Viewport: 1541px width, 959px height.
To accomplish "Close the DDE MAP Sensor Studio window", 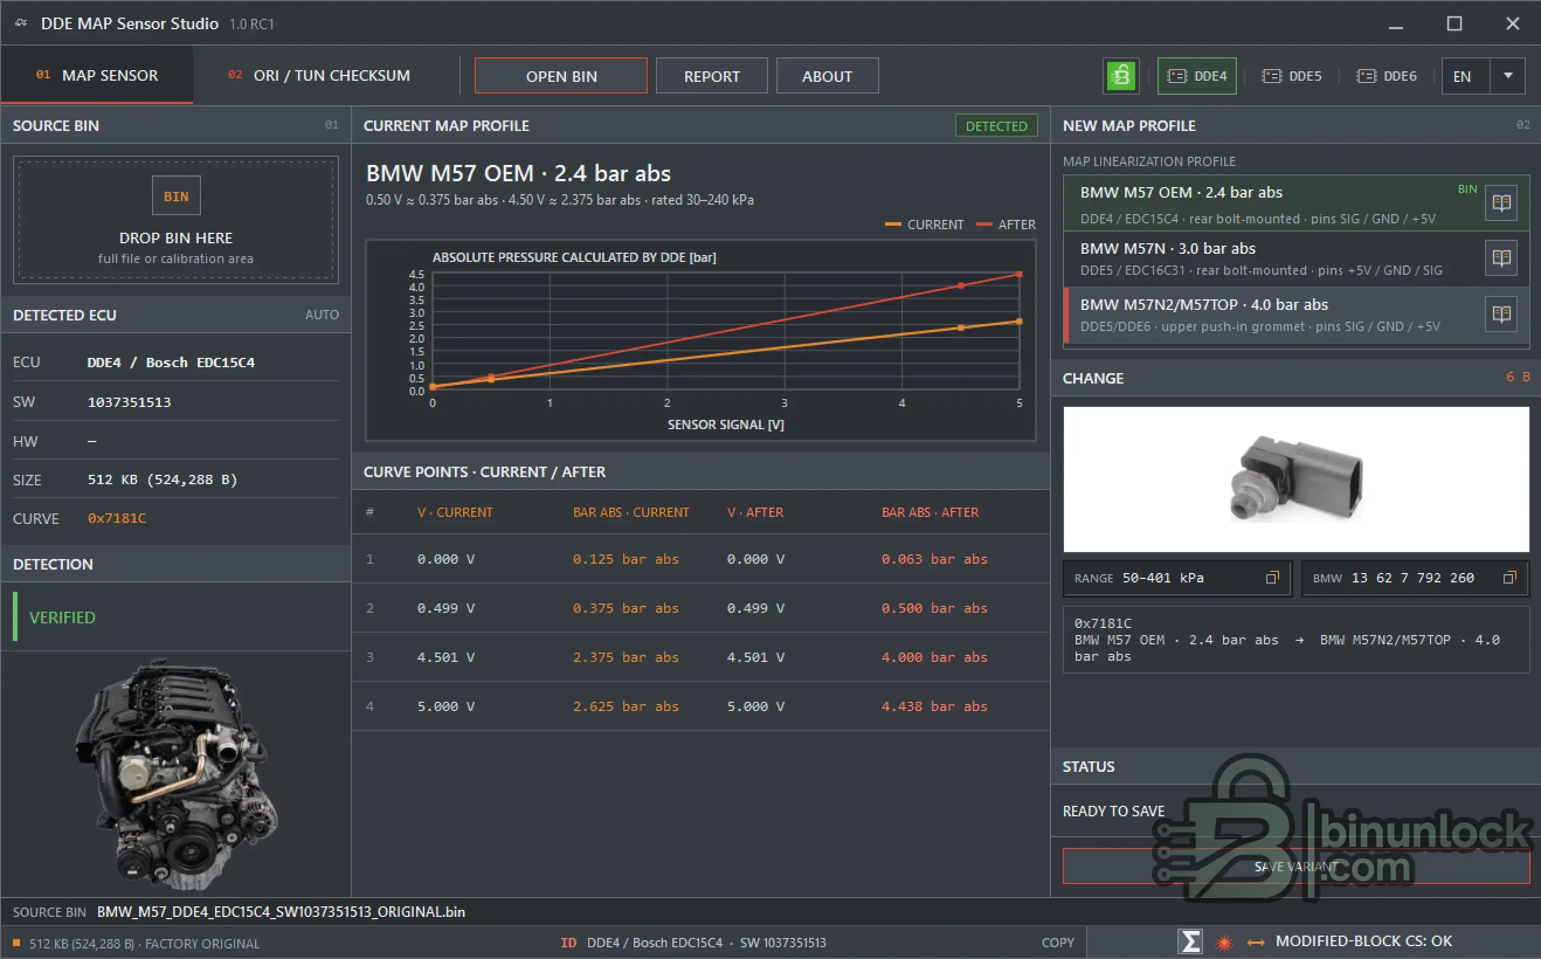I will (x=1512, y=24).
